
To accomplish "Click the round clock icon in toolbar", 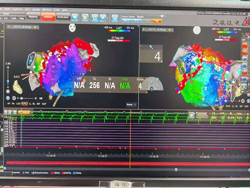I will point(85,18).
